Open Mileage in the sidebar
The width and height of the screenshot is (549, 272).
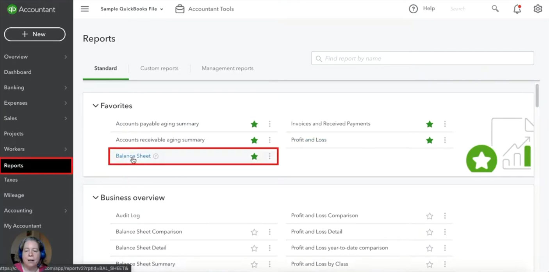14,195
